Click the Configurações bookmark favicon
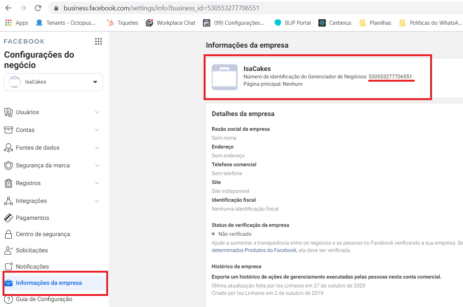463x307 pixels. (x=207, y=23)
